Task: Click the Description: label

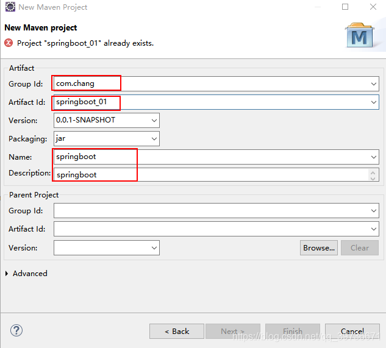Action: [29, 173]
